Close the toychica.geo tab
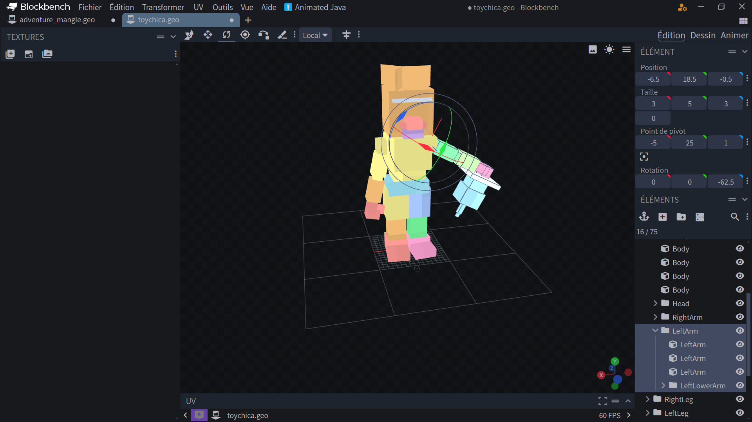The image size is (752, 422). coord(231,20)
